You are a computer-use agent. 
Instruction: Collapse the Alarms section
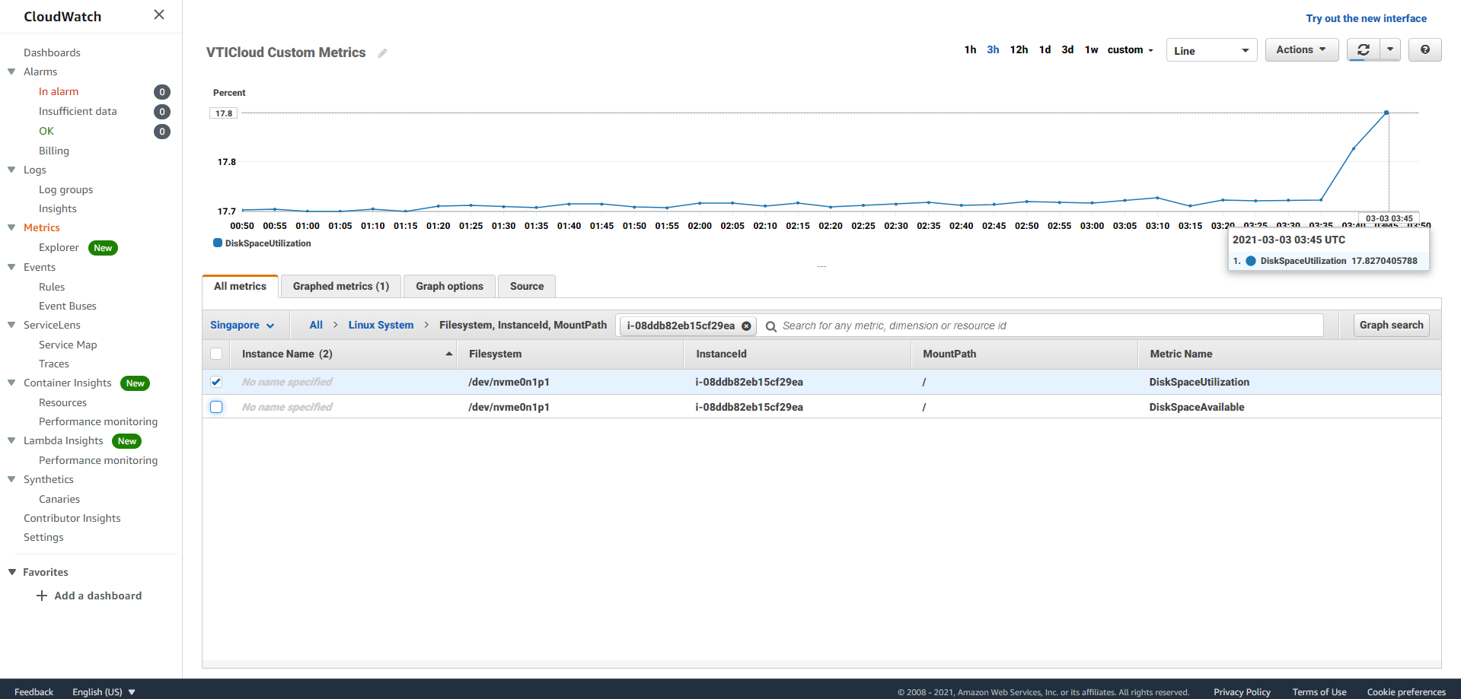(11, 71)
